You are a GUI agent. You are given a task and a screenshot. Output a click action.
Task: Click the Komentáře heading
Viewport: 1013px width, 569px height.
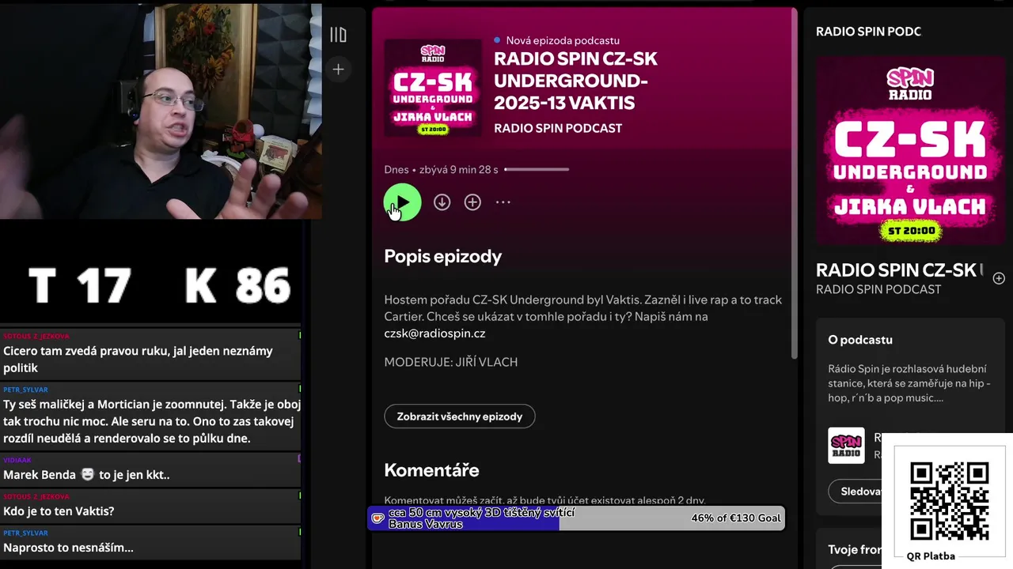pyautogui.click(x=431, y=470)
